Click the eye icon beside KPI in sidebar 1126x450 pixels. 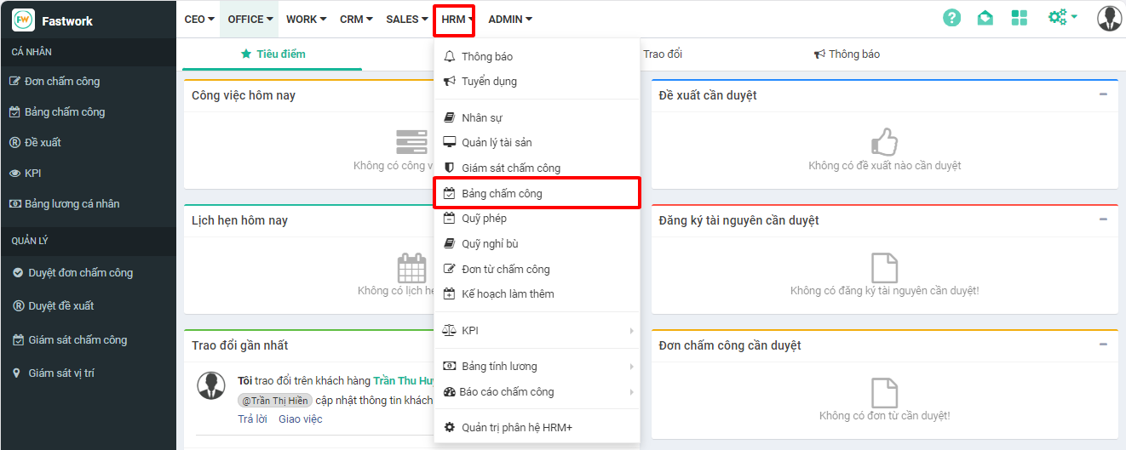point(14,174)
